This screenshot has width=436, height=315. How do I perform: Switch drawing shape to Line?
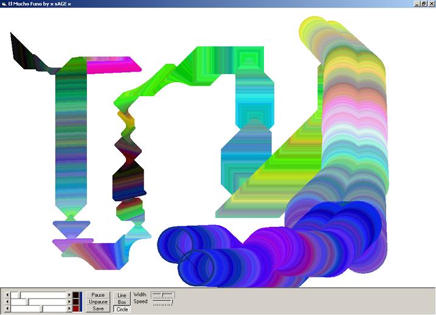tap(122, 295)
